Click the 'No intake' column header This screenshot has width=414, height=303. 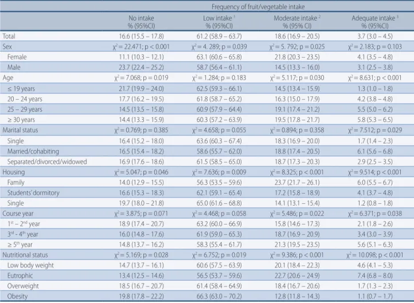coord(141,22)
